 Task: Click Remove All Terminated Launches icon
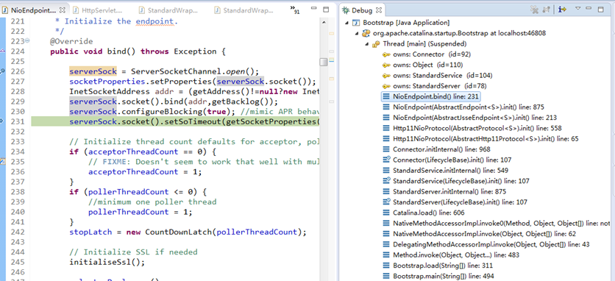(x=534, y=10)
